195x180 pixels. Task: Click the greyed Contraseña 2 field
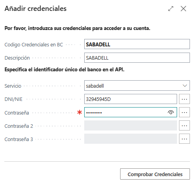(x=131, y=125)
